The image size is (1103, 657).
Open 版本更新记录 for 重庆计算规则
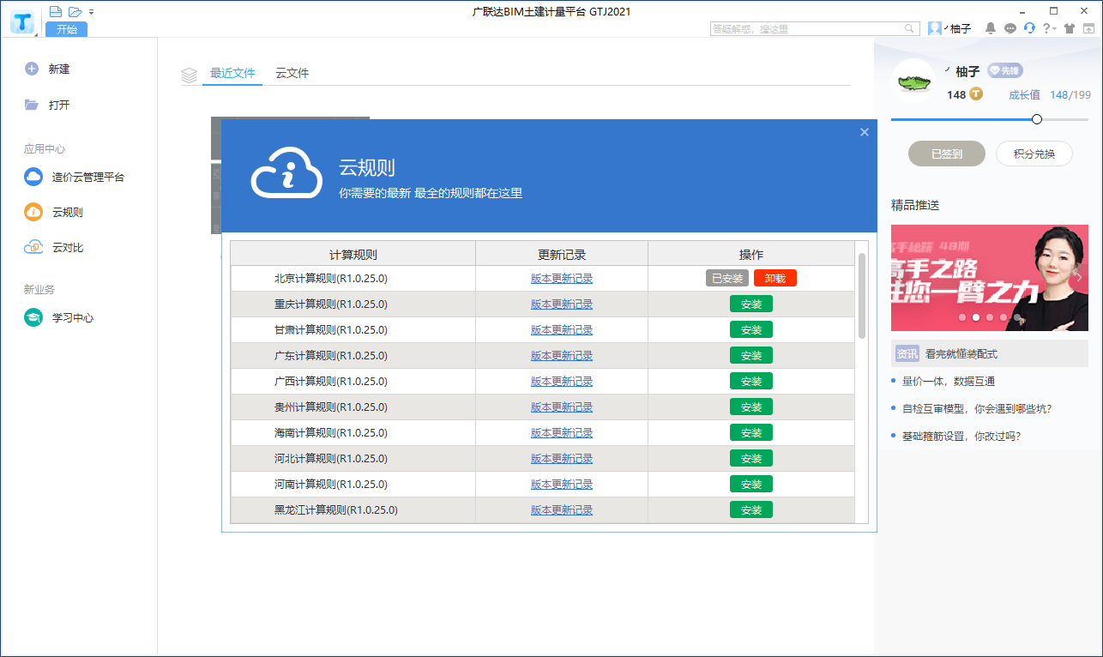pos(562,304)
